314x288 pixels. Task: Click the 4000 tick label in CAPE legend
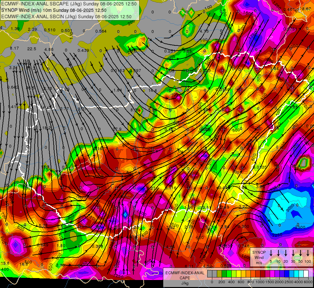299,282
